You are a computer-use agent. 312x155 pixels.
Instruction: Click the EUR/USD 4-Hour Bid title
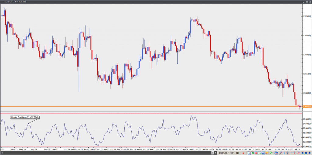pyautogui.click(x=13, y=2)
